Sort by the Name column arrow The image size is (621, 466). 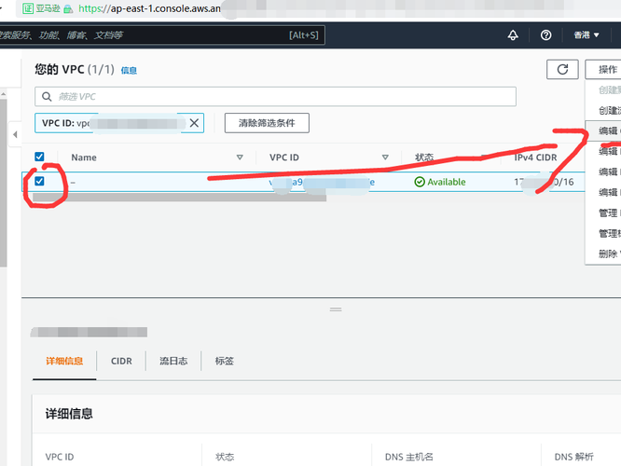[x=240, y=158]
